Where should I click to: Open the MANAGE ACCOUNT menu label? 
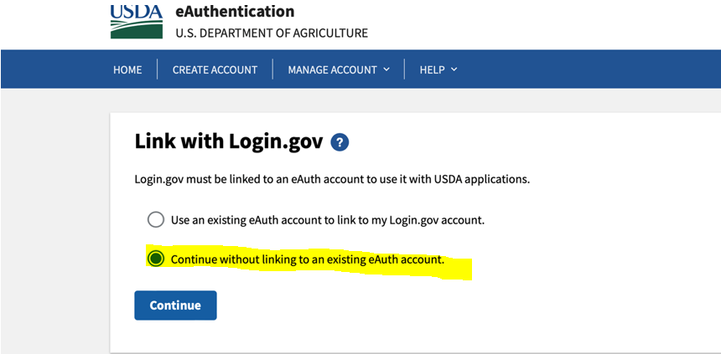click(332, 69)
